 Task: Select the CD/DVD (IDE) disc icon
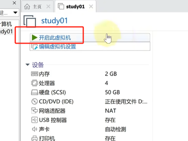tap(34, 102)
